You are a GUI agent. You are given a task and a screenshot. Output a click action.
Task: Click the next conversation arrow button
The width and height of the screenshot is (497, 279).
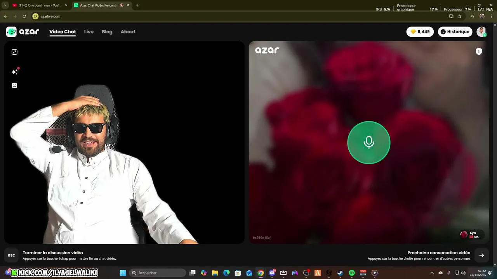[481, 255]
